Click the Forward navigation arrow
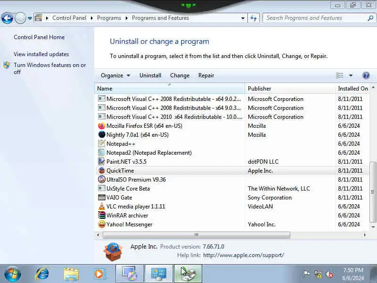This screenshot has height=283, width=377. point(20,18)
